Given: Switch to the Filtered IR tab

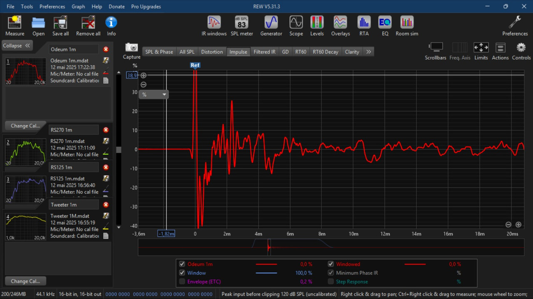Looking at the screenshot, I should (264, 52).
